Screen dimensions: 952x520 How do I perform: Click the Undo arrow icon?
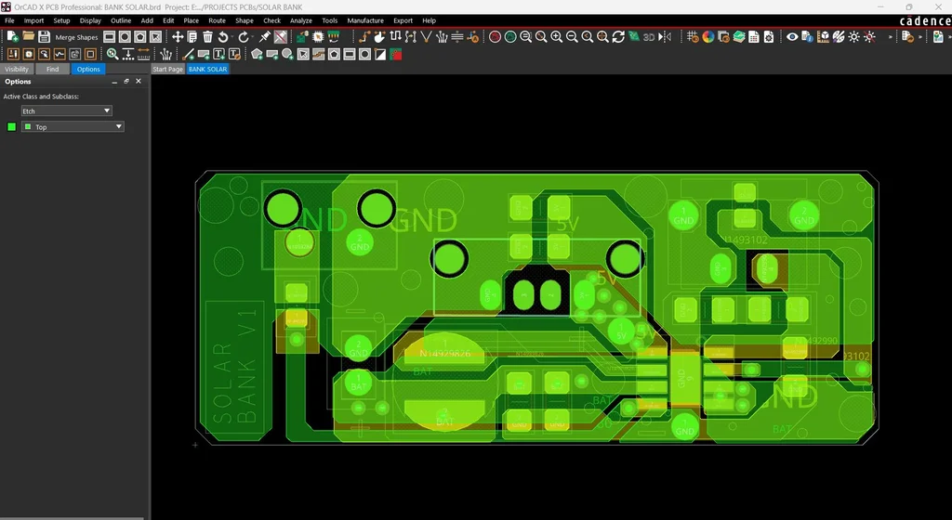pyautogui.click(x=224, y=37)
